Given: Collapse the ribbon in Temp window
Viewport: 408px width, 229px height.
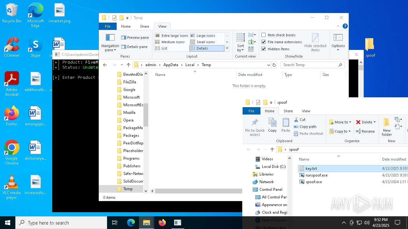Looking at the screenshot, I should point(339,26).
